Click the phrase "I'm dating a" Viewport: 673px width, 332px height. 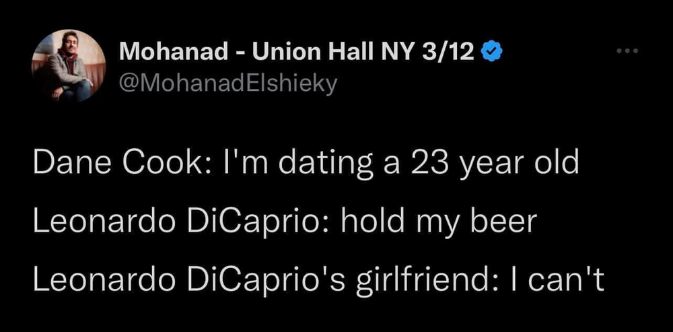[299, 164]
